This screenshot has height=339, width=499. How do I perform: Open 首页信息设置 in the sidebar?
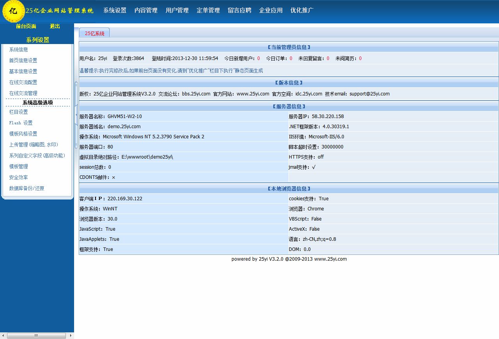(23, 60)
